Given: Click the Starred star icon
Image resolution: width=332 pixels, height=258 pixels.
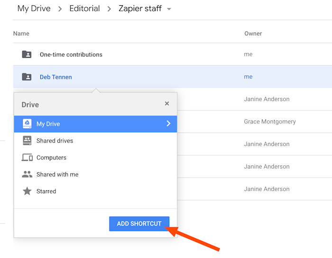Looking at the screenshot, I should click(x=27, y=191).
